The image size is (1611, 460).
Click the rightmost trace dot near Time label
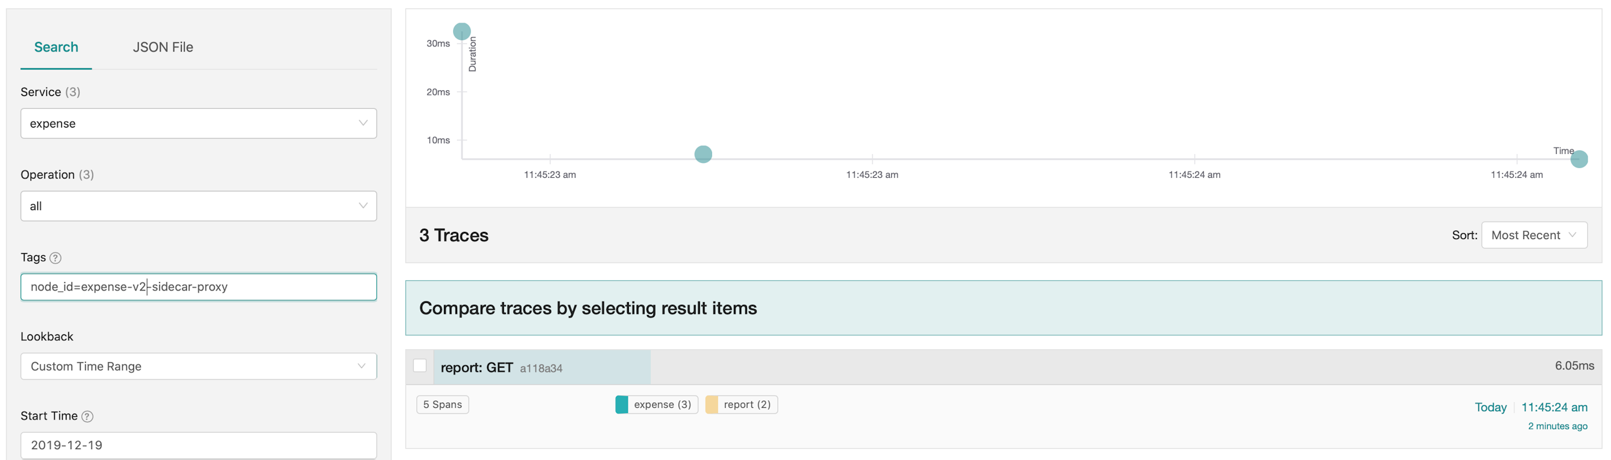coord(1579,158)
